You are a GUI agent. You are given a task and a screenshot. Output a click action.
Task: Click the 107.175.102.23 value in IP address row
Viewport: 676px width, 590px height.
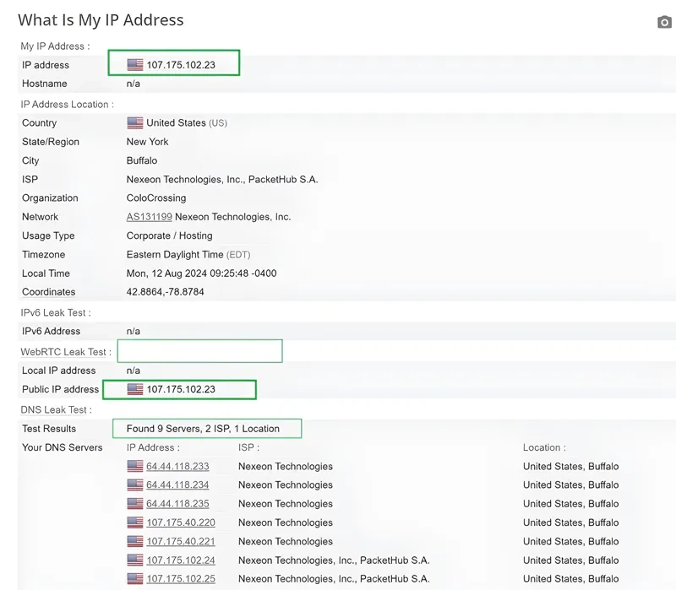(181, 65)
